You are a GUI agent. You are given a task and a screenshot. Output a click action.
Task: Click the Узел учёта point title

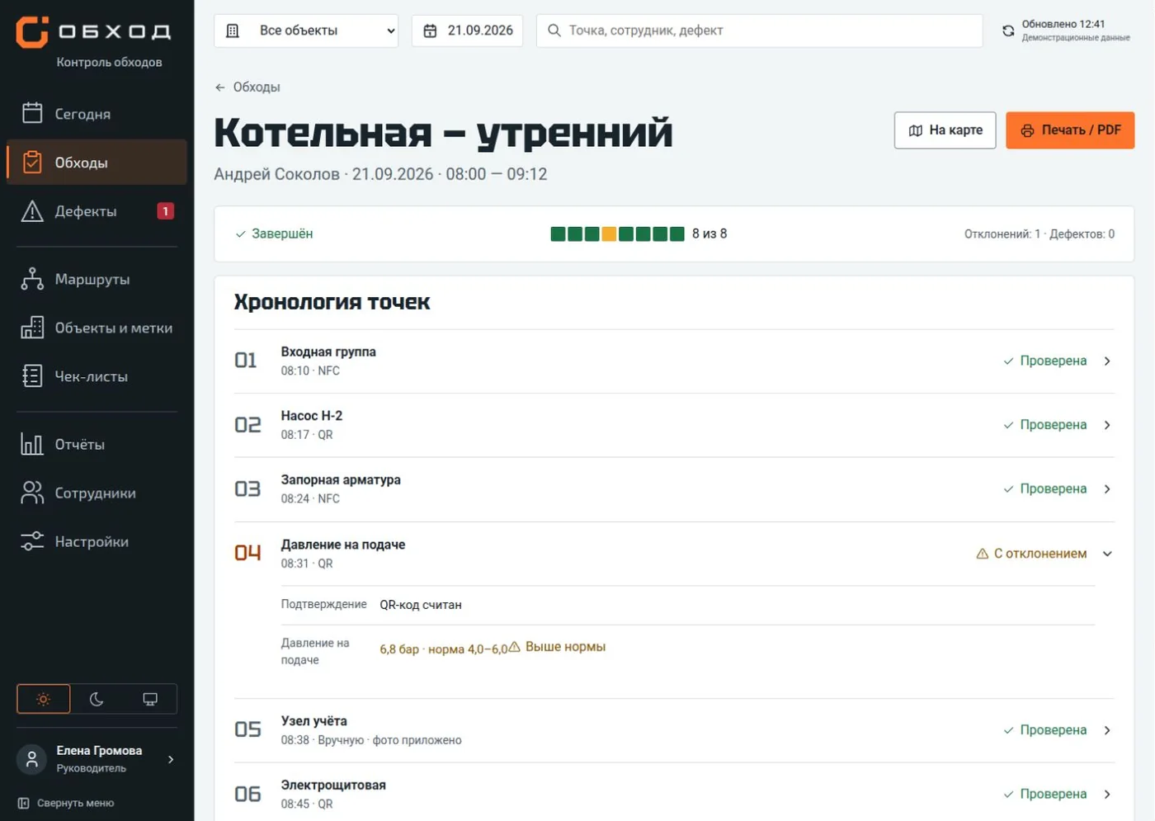tap(314, 721)
